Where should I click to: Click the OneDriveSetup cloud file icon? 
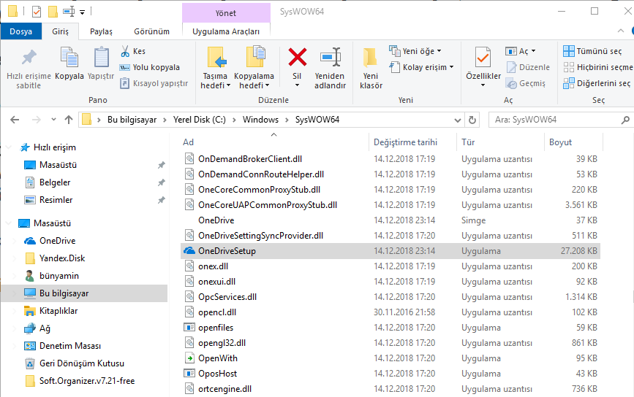point(189,251)
